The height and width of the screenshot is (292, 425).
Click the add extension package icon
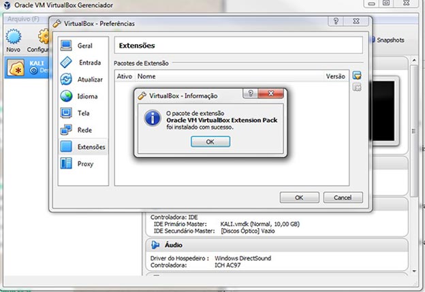tap(357, 76)
